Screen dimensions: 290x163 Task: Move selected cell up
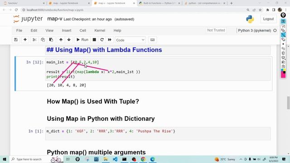[61, 40]
